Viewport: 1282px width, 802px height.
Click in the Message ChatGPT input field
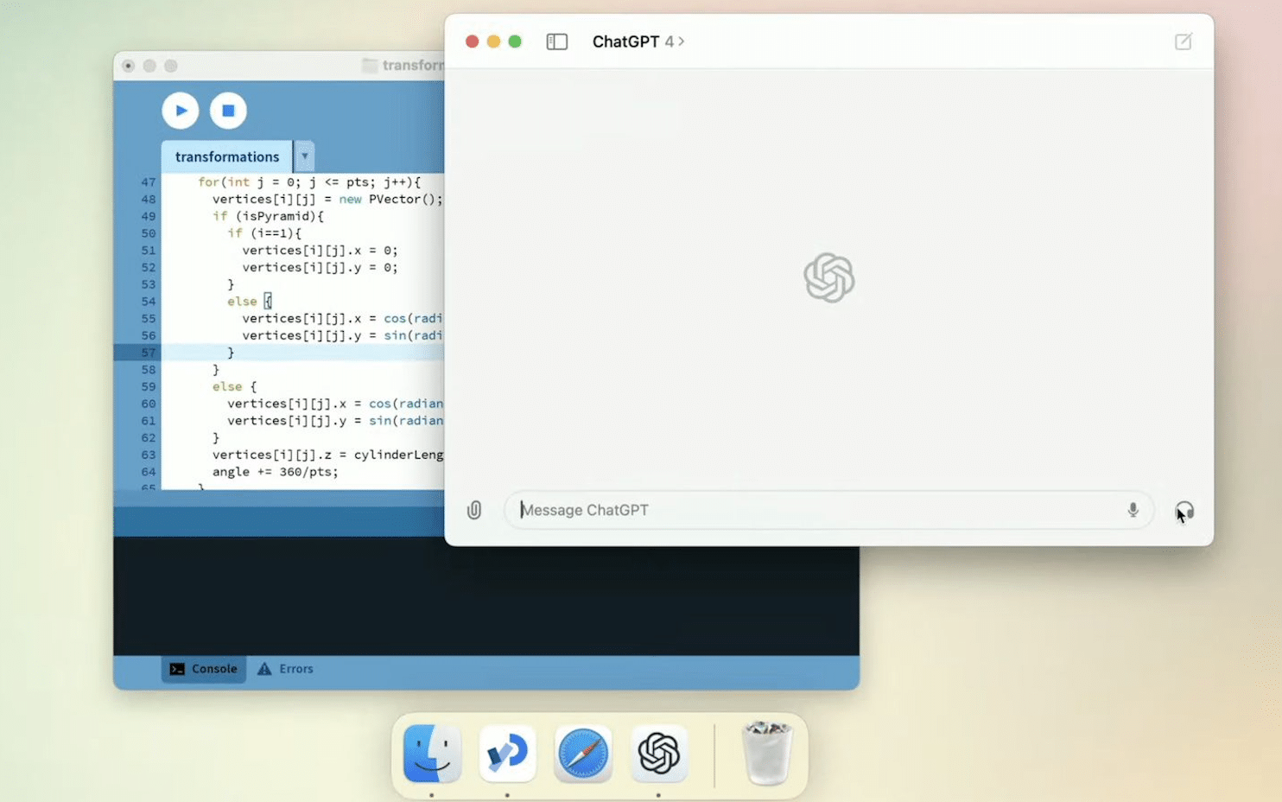coord(812,510)
